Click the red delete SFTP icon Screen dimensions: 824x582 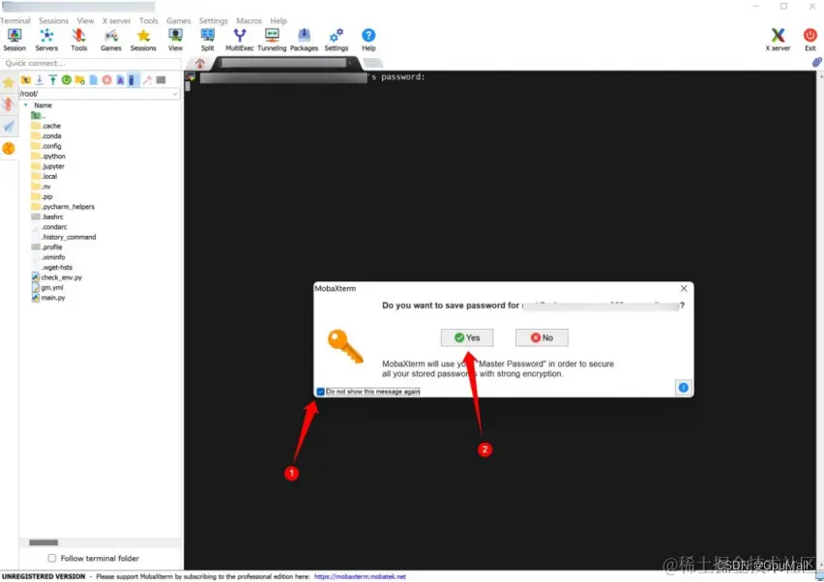pyautogui.click(x=106, y=80)
